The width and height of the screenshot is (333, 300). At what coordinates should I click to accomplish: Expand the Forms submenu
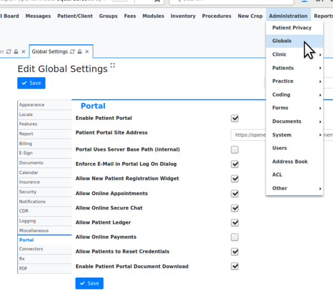click(294, 108)
